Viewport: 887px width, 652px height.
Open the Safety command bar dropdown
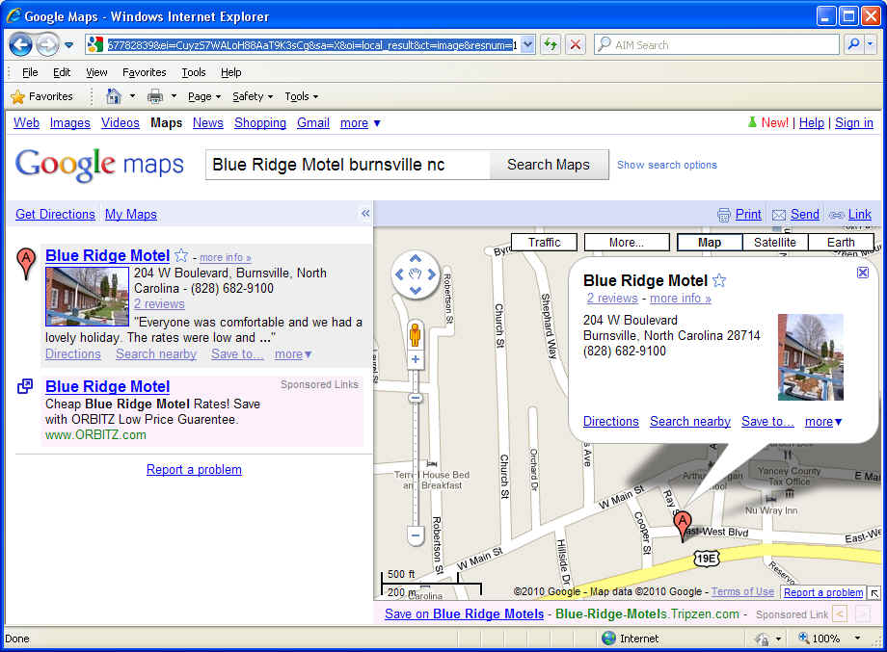[x=253, y=96]
